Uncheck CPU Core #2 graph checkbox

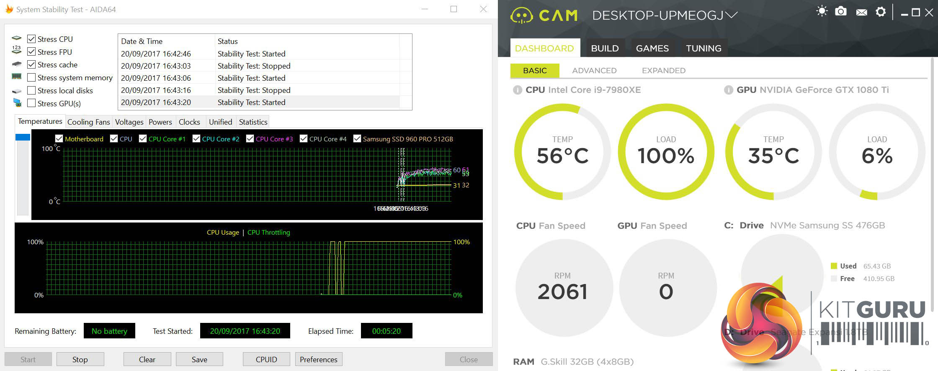[196, 138]
